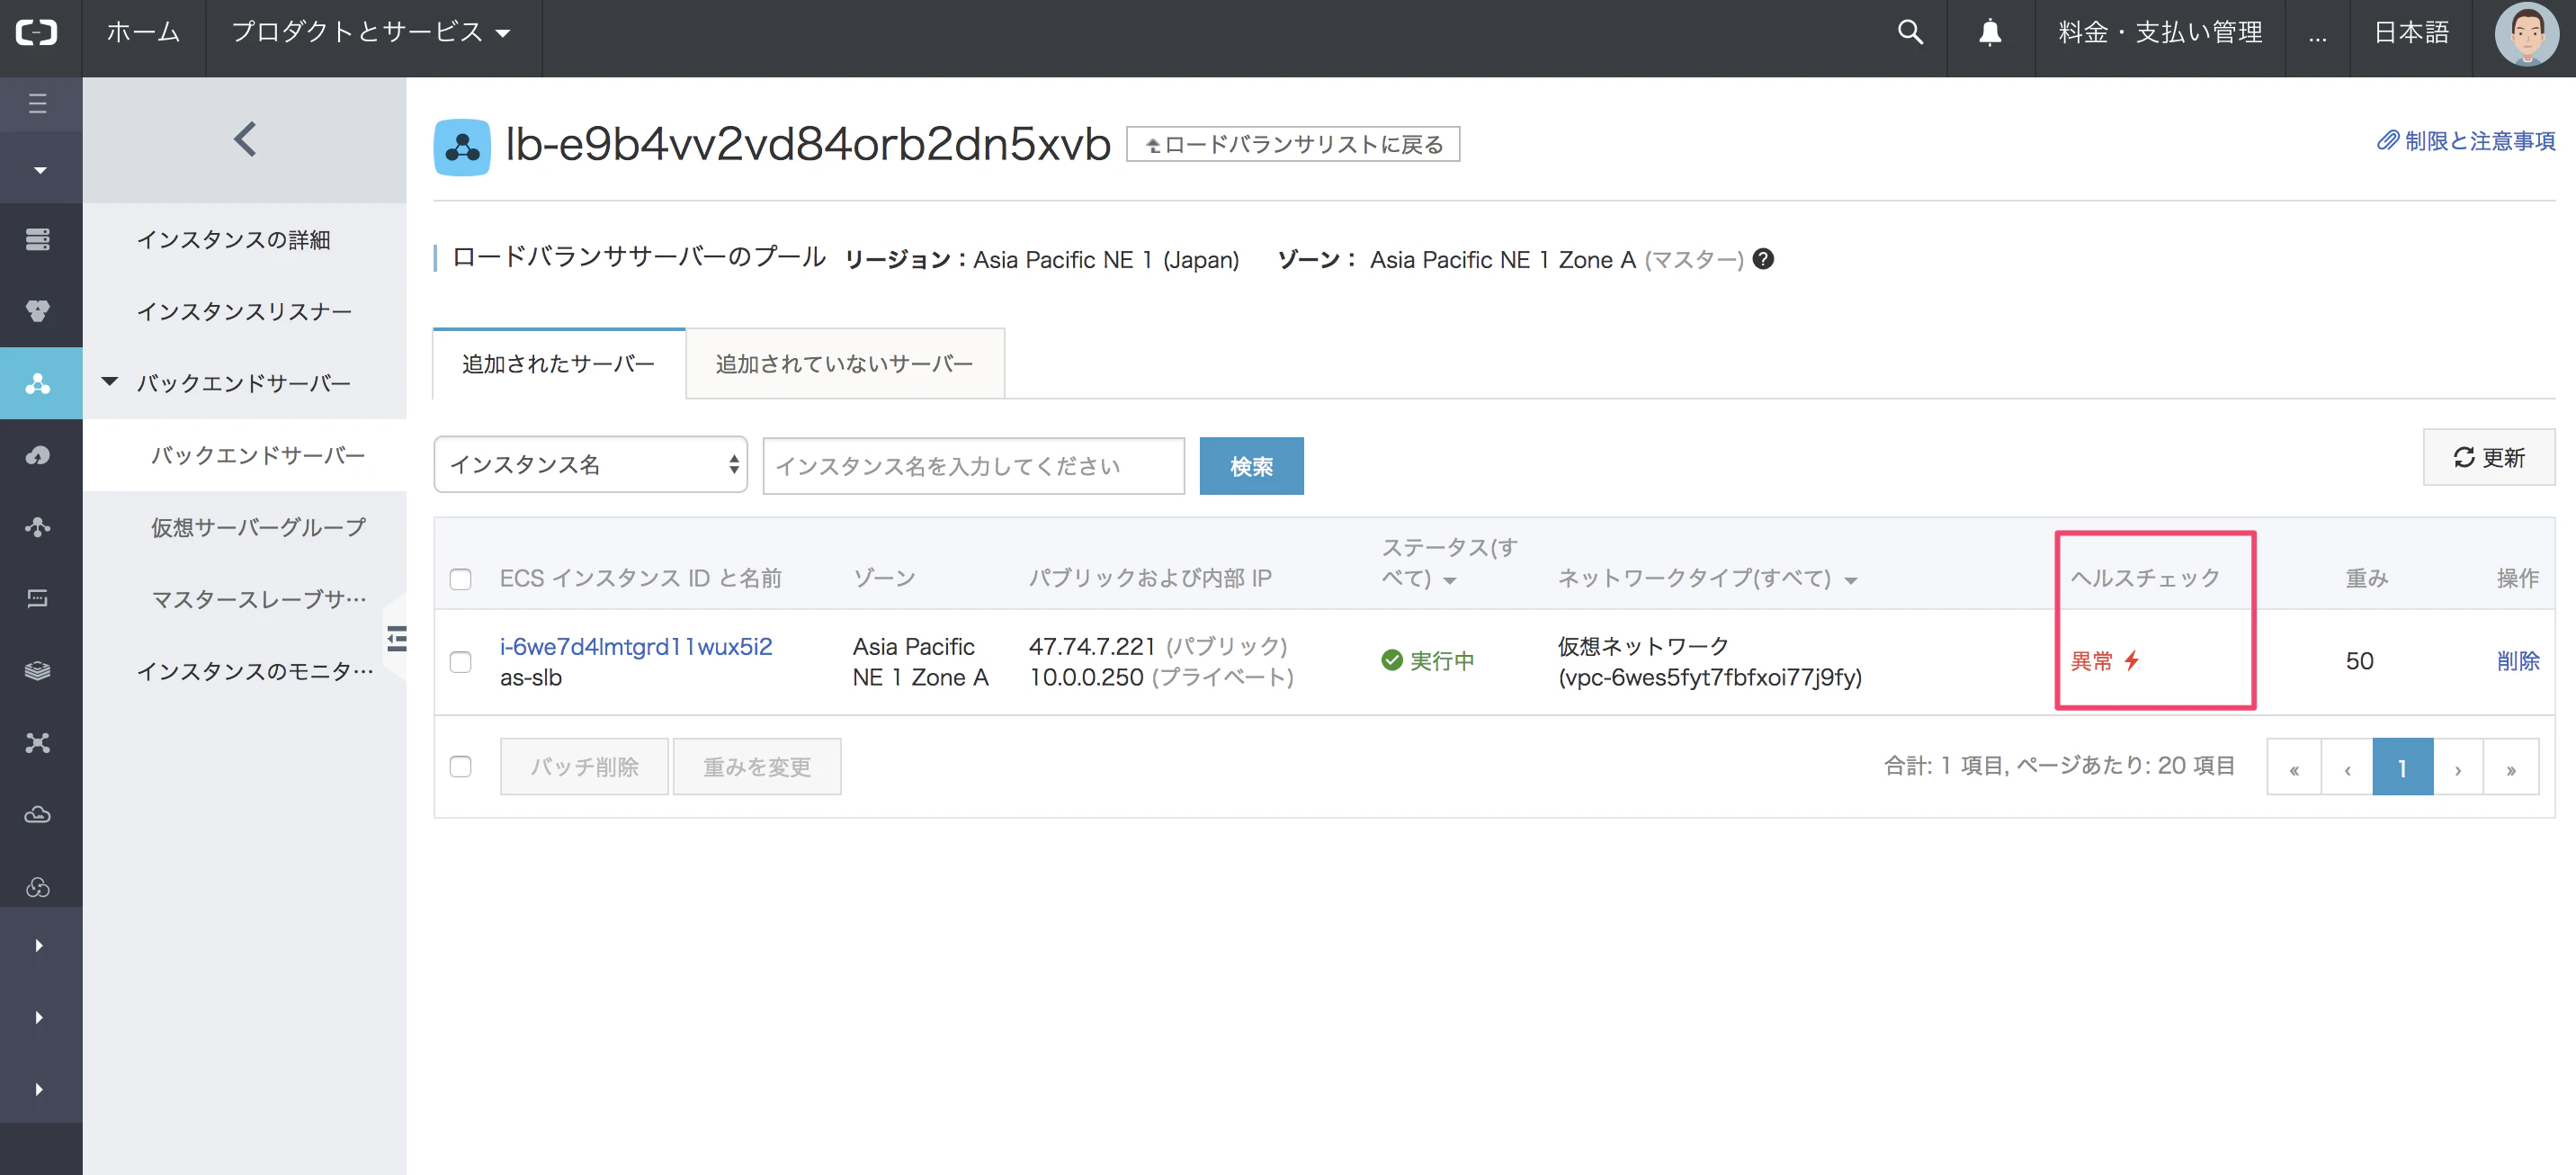
Task: Open the notifications bell icon
Action: (x=1990, y=32)
